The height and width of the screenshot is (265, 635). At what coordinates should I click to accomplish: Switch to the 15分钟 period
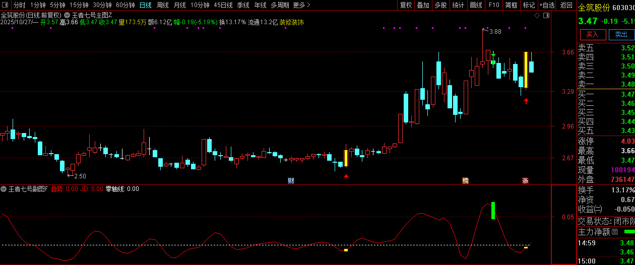pos(79,5)
